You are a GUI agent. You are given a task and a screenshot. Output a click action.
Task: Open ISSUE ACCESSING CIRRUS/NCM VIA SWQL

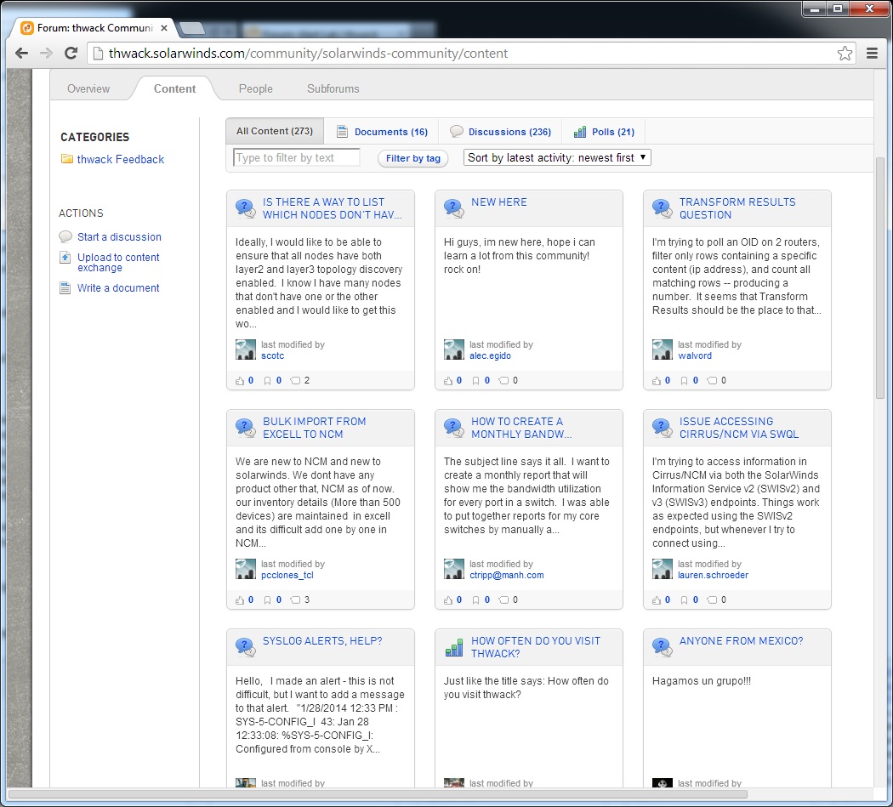pyautogui.click(x=739, y=428)
